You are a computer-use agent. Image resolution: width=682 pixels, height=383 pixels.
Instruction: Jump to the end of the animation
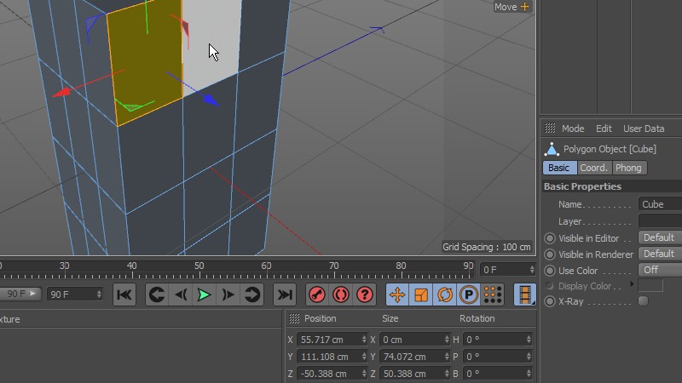click(284, 294)
